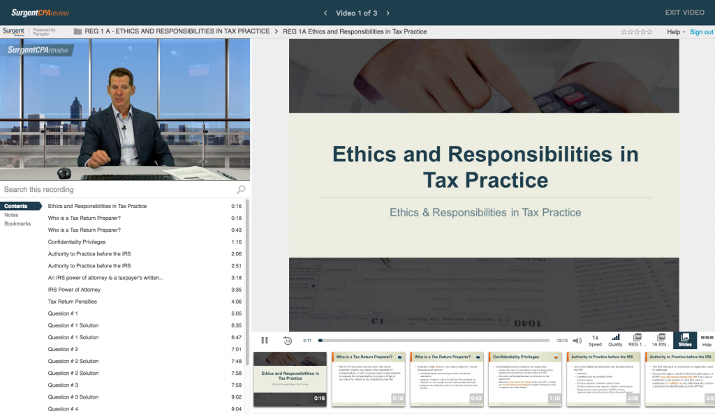Go to previous video using left chevron
The height and width of the screenshot is (414, 715).
click(325, 13)
